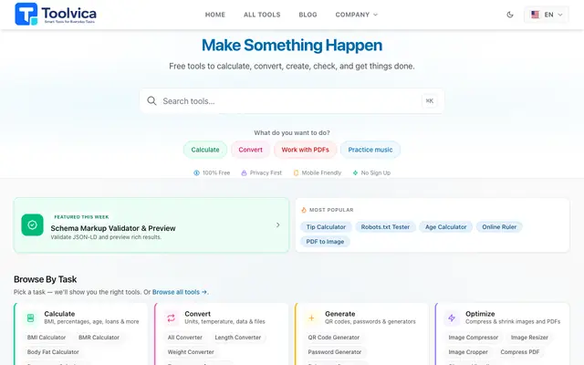Click the Calculate category calculator icon
Screen dimensions: 584x365
(30, 318)
